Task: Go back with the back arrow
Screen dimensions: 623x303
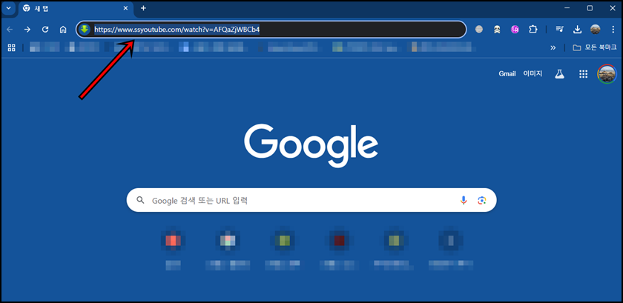Action: [x=10, y=30]
